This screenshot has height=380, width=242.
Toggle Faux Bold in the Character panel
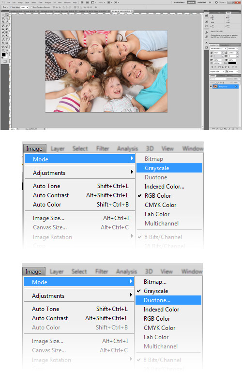click(212, 67)
